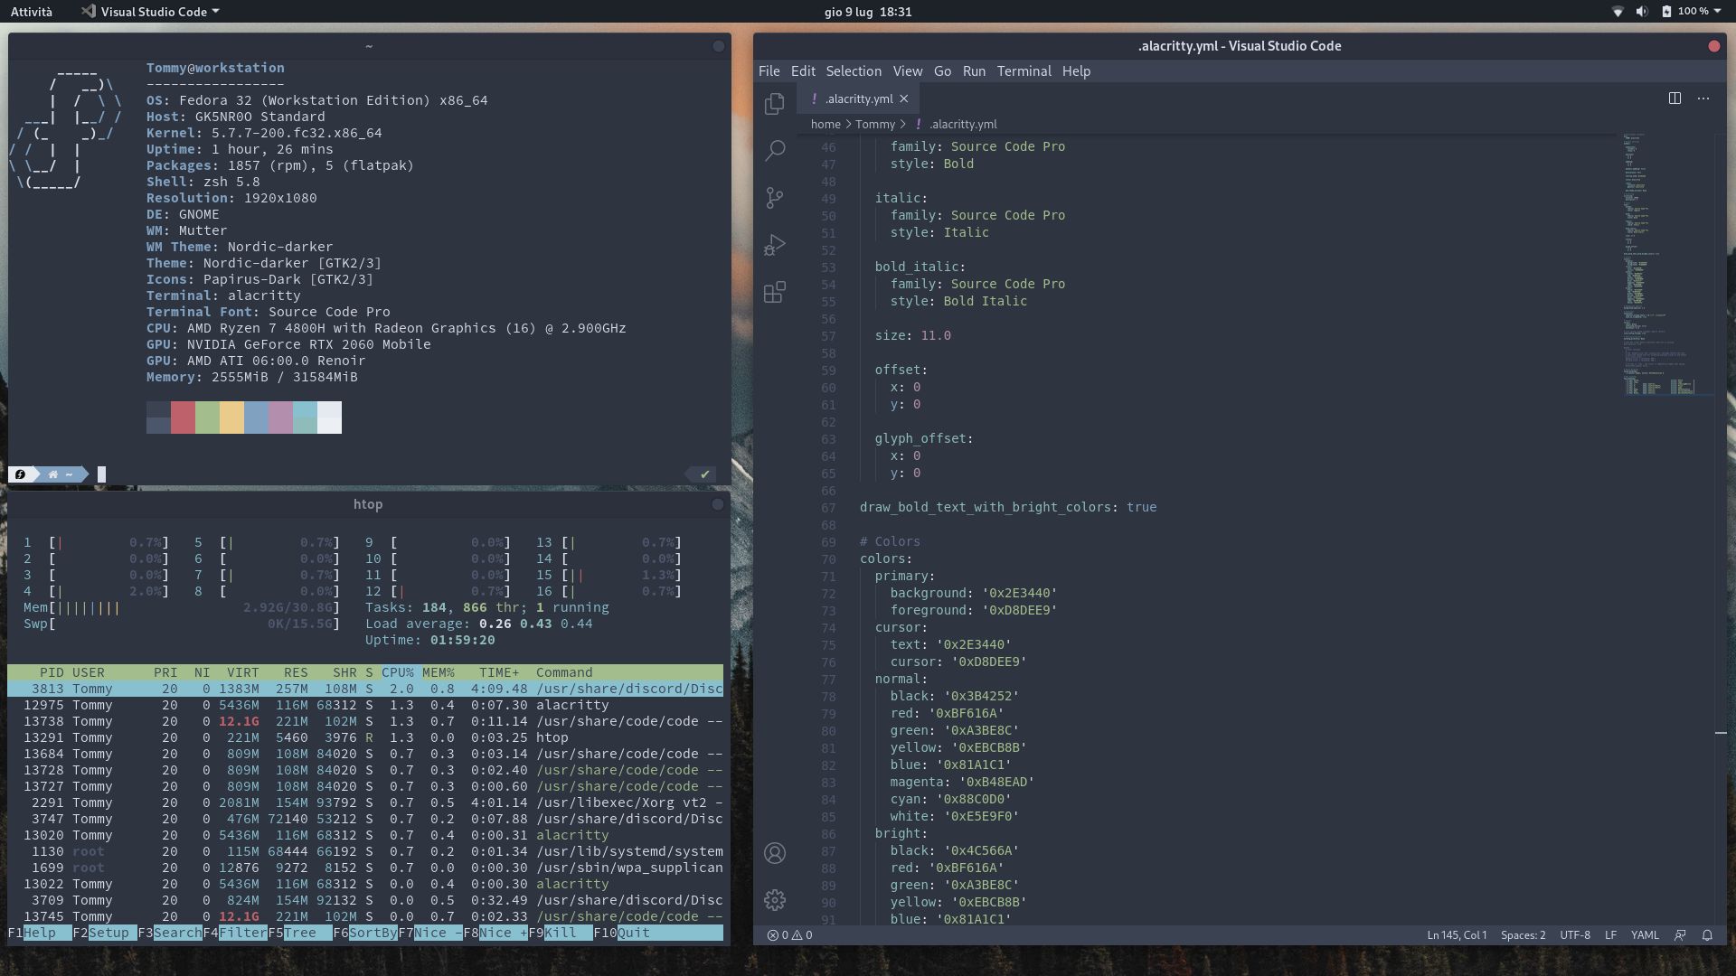
Task: Change encoding by clicking UTF-8
Action: pyautogui.click(x=1576, y=934)
